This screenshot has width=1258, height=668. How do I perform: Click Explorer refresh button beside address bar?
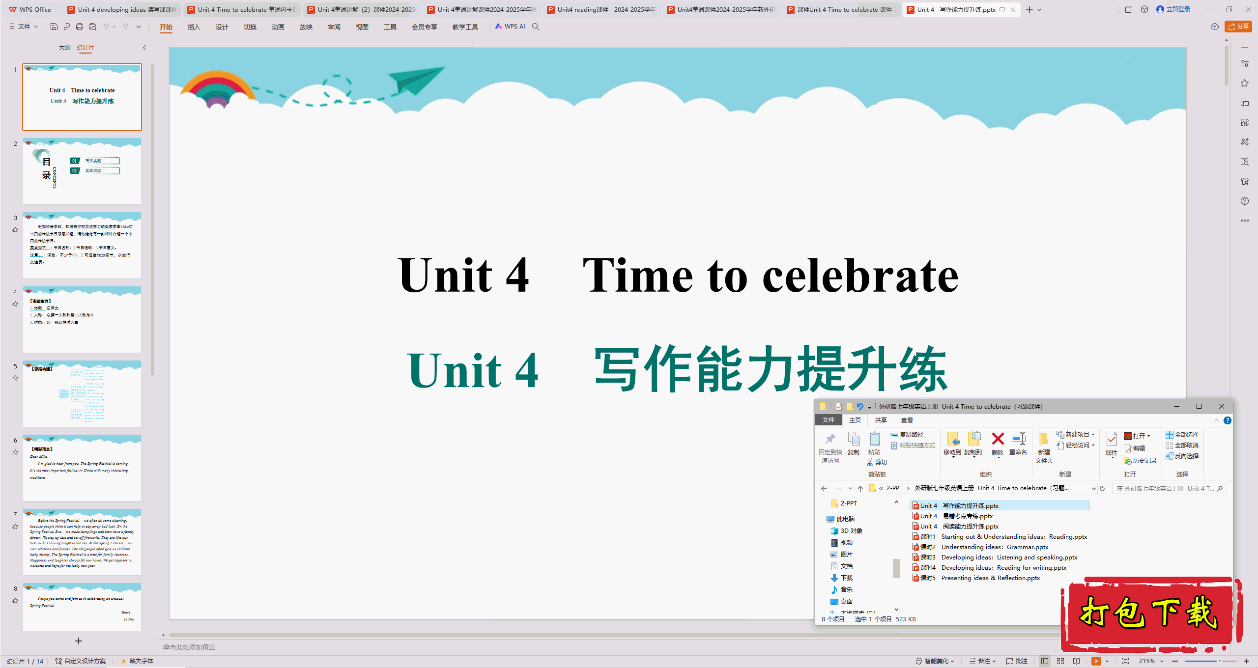[x=1102, y=488]
